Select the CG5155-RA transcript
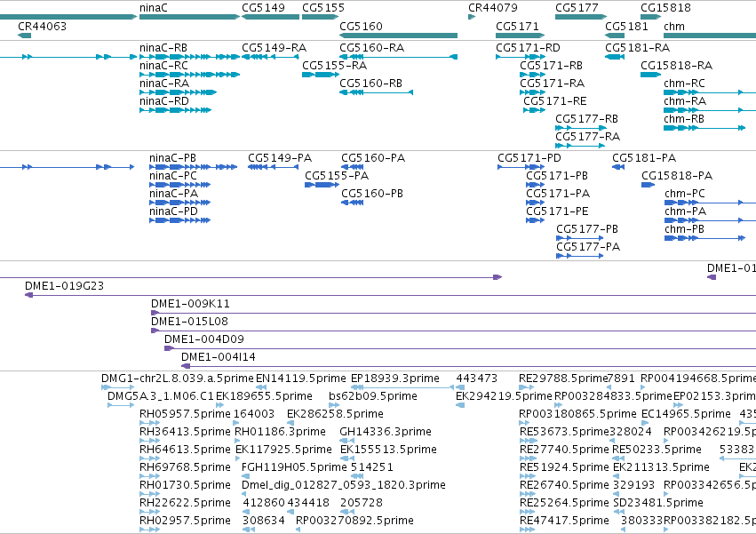Viewport: 756px width, 534px height. [x=321, y=75]
